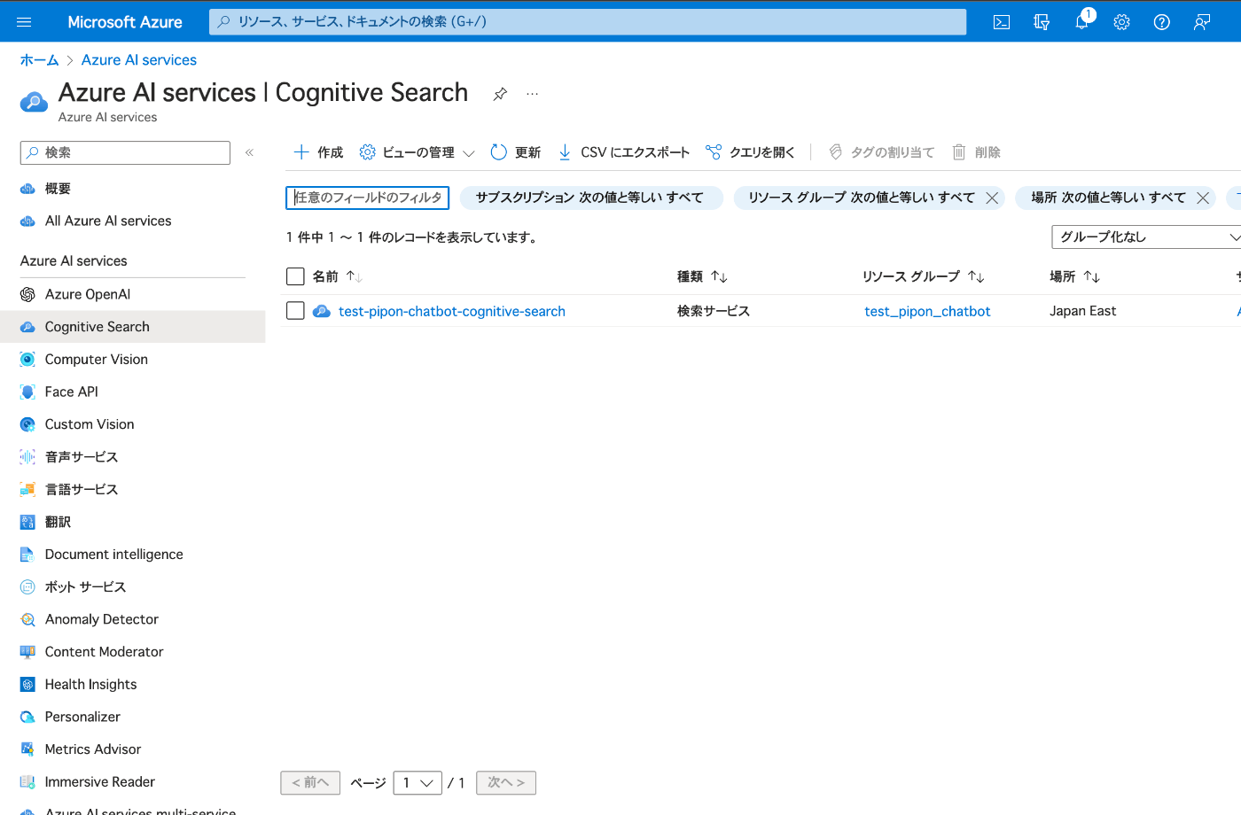Click Microsoft Azure logo text
Screen dimensions: 1241x815
tap(125, 22)
